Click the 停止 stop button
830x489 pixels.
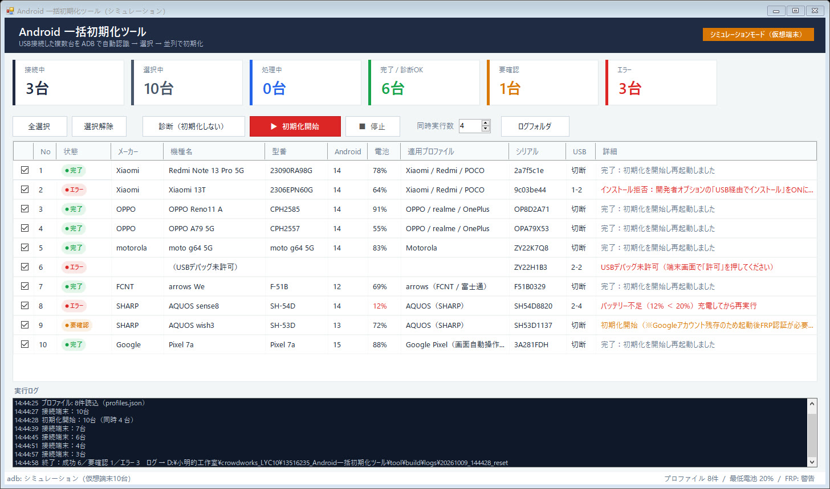point(373,126)
